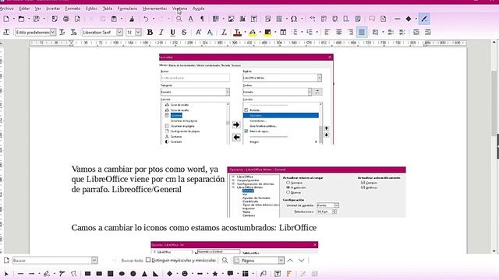The height and width of the screenshot is (280, 499).
Task: Toggle print preview icon
Action: tap(77, 19)
